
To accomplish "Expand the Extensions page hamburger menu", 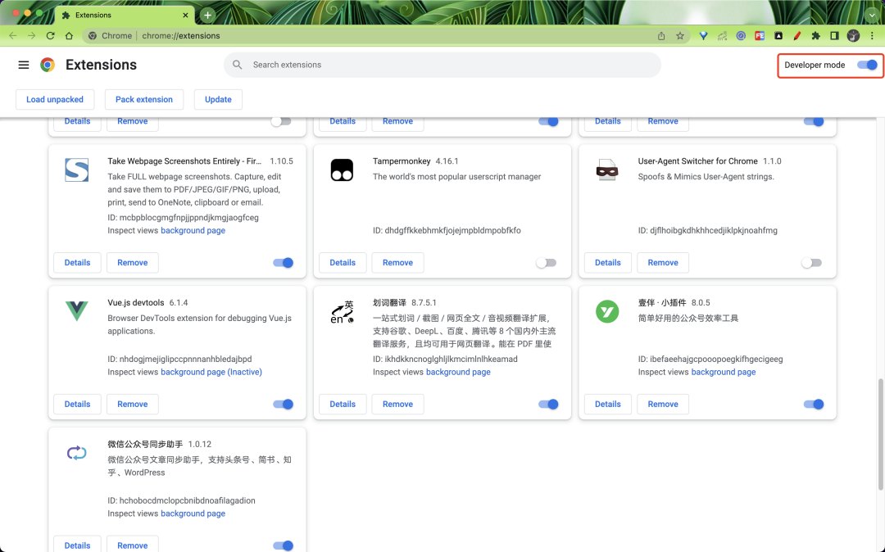I will pyautogui.click(x=23, y=64).
